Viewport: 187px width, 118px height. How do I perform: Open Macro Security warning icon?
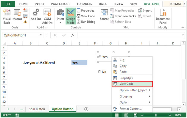pyautogui.click(x=25, y=22)
